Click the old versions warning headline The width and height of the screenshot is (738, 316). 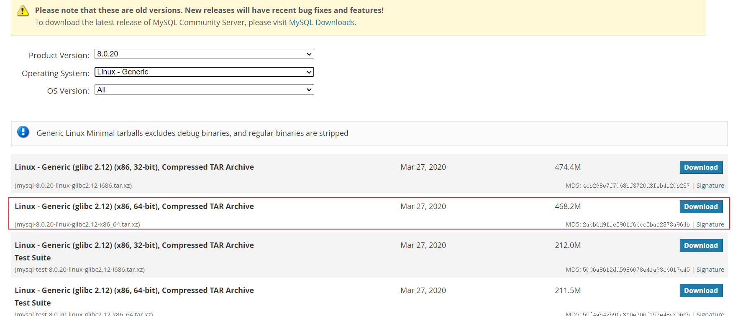pos(209,10)
